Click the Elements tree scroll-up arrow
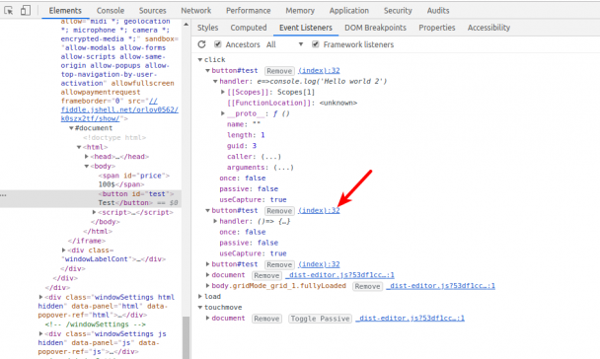The image size is (600, 359). tap(186, 25)
